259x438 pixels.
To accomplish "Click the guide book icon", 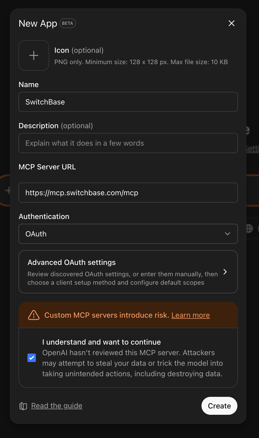I will coord(23,406).
